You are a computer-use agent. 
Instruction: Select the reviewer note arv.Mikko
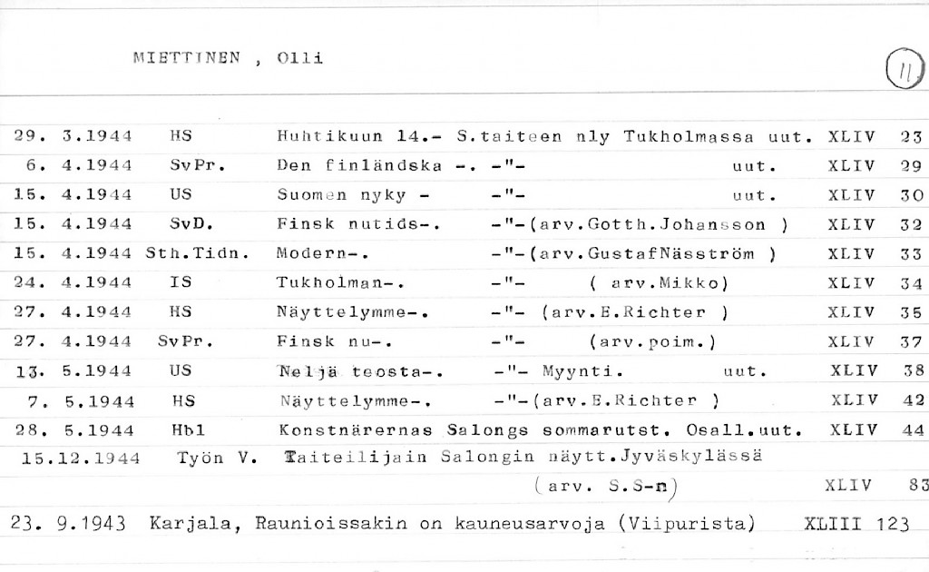[667, 282]
